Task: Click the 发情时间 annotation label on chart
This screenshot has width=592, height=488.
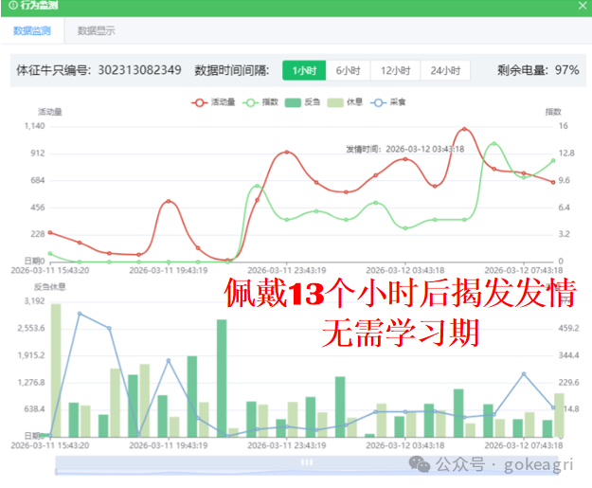Action: pos(404,149)
